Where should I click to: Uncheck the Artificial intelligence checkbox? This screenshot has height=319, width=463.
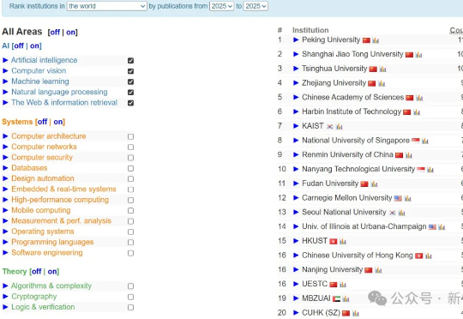tap(131, 61)
